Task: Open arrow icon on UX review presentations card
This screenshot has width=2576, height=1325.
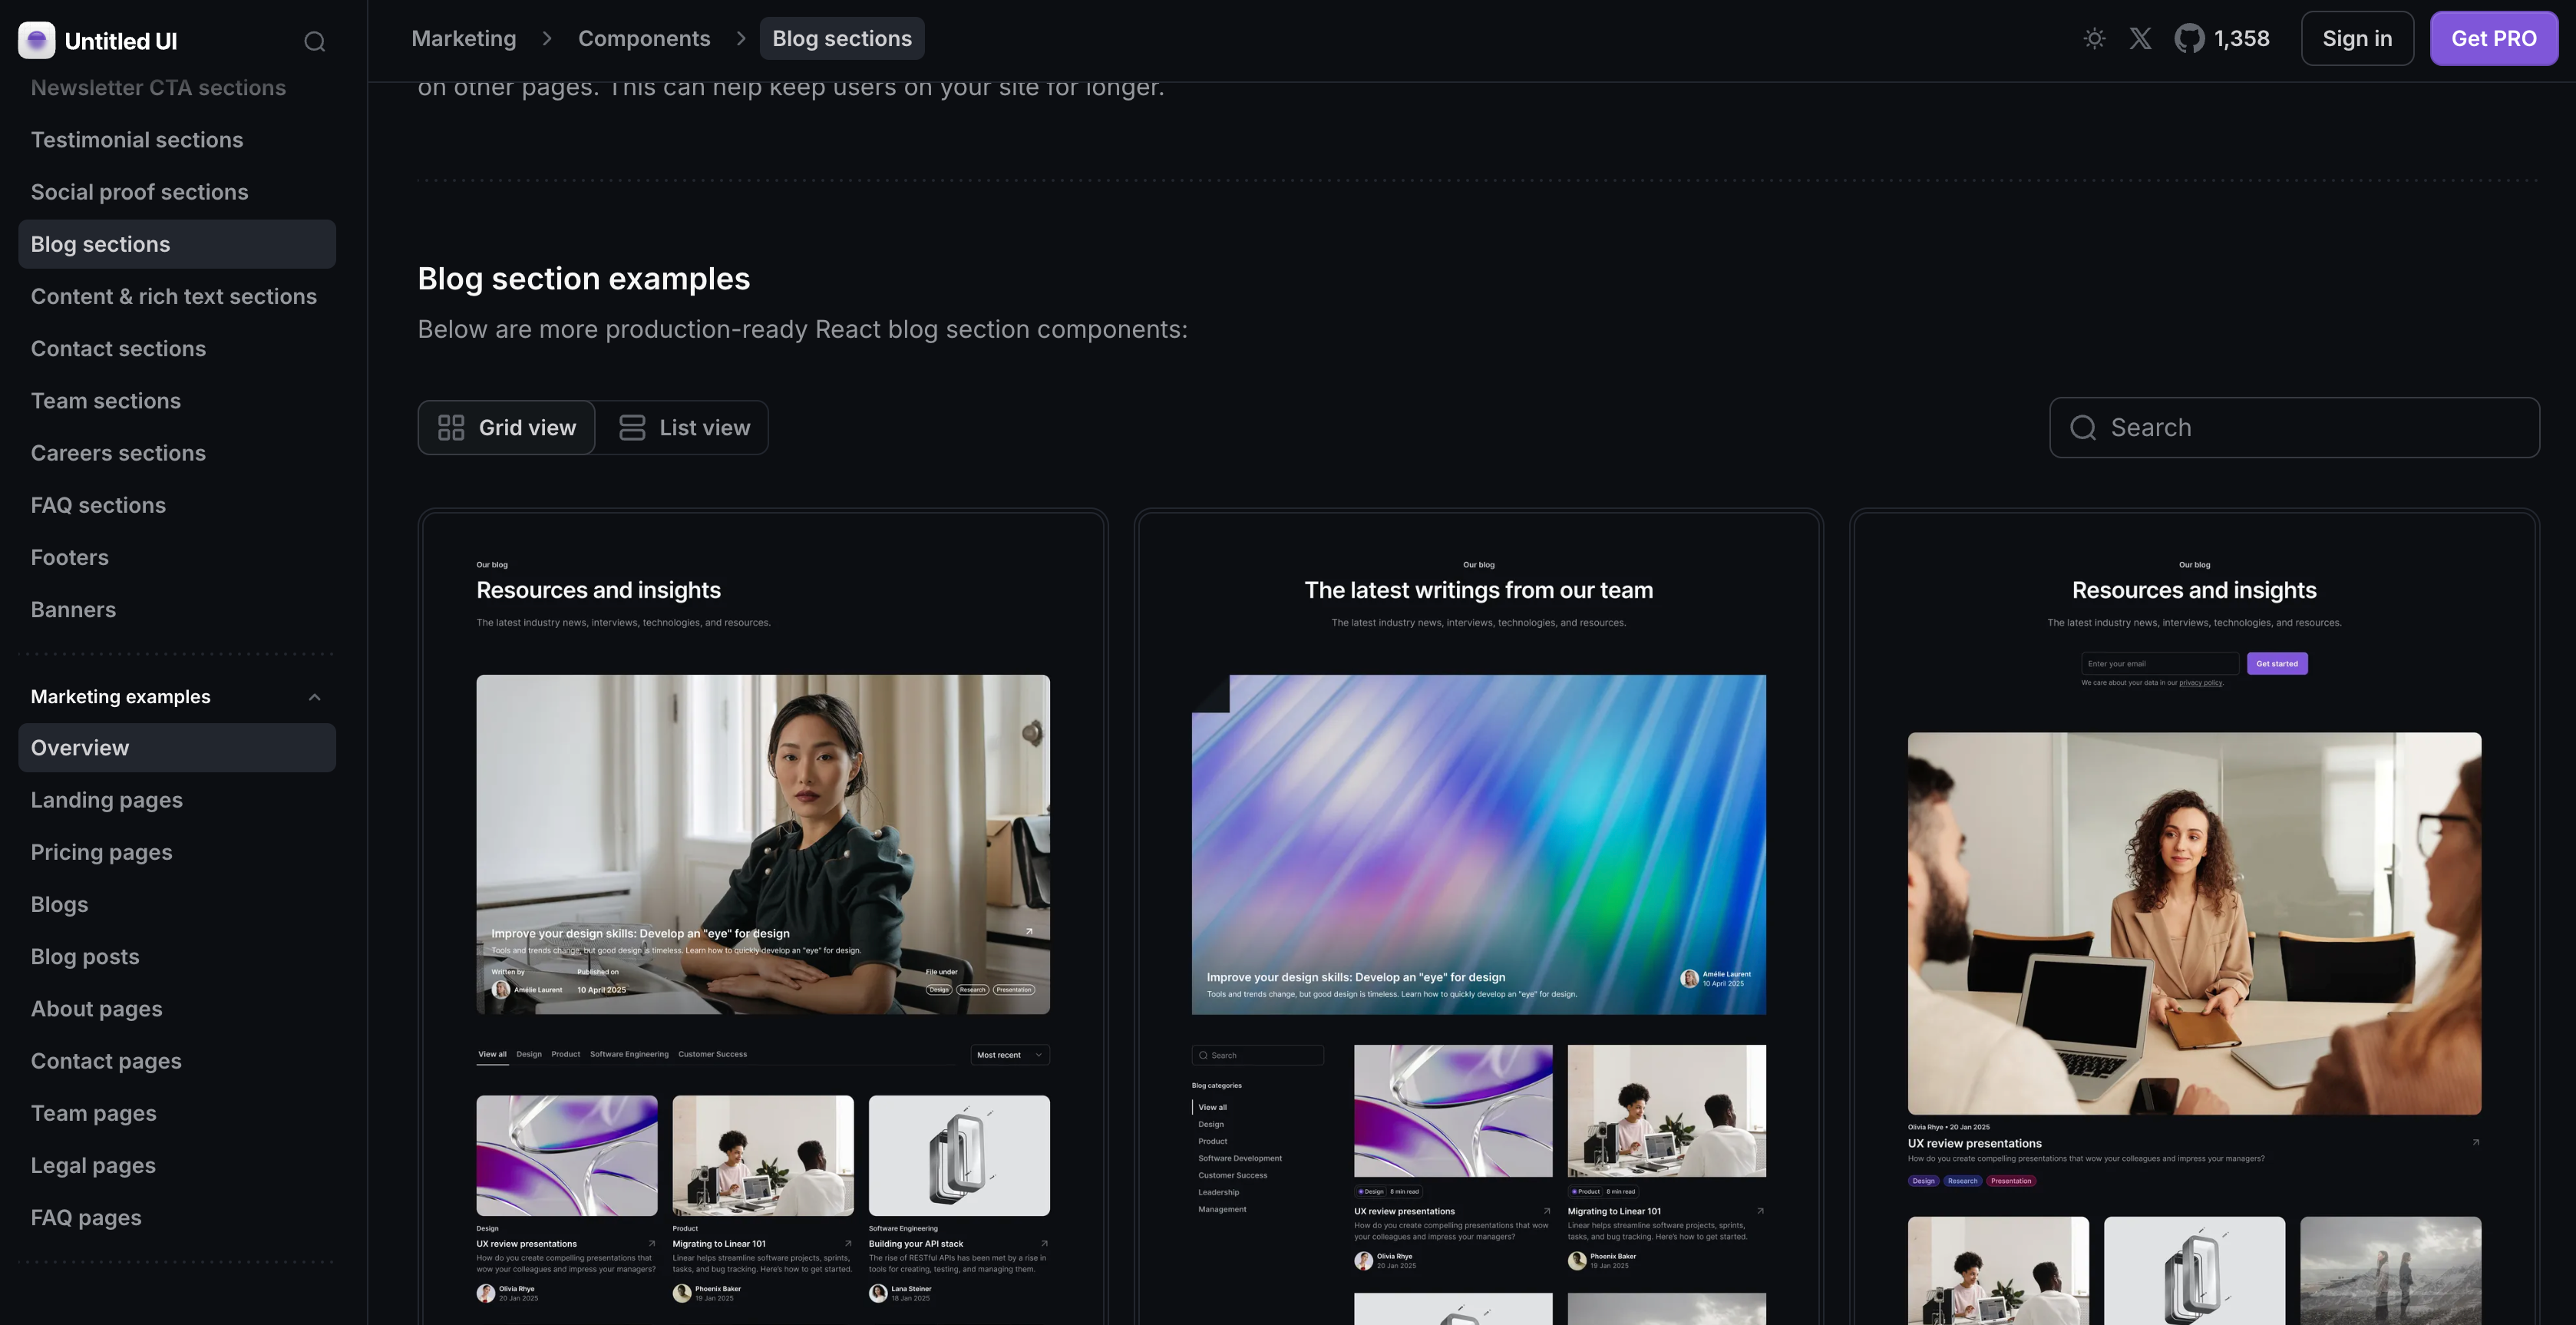Action: [652, 1244]
